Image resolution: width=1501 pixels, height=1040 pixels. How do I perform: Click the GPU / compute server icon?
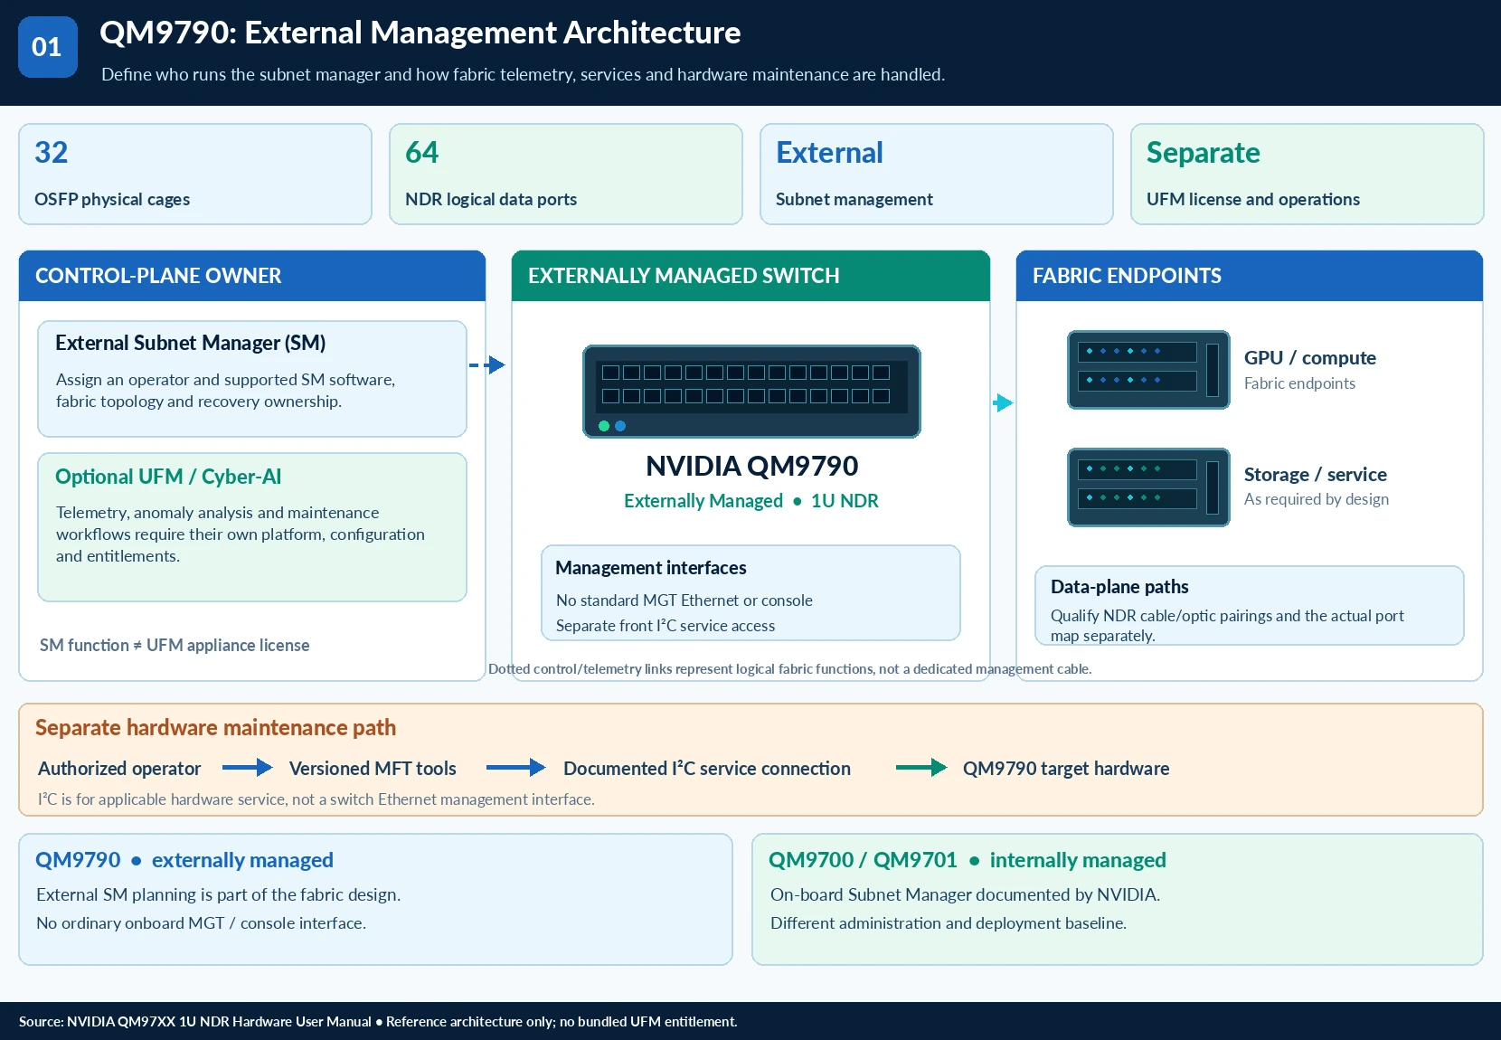coord(1148,369)
